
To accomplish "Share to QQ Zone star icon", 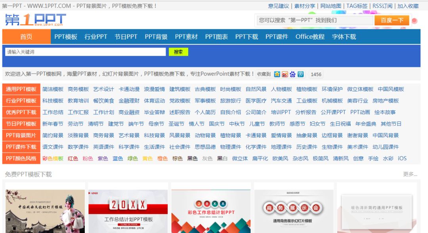I will 277,74.
